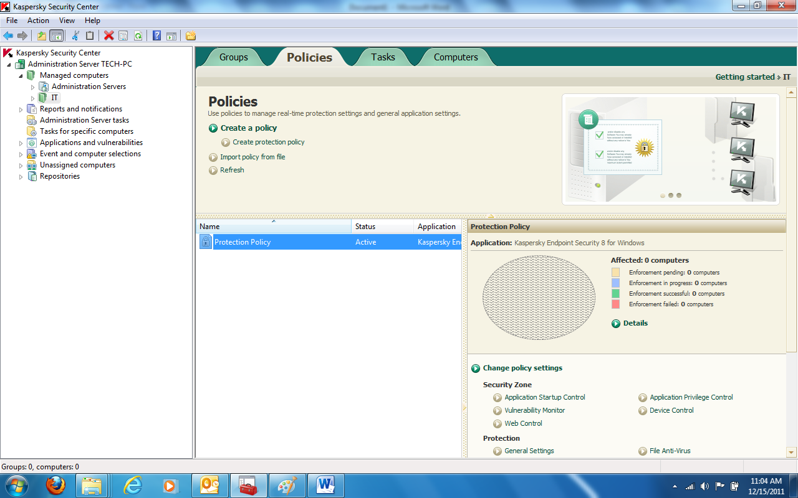Click the red X Delete icon

point(109,35)
